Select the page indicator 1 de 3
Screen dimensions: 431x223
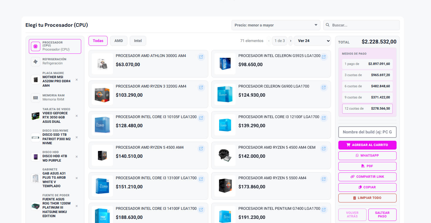(279, 41)
